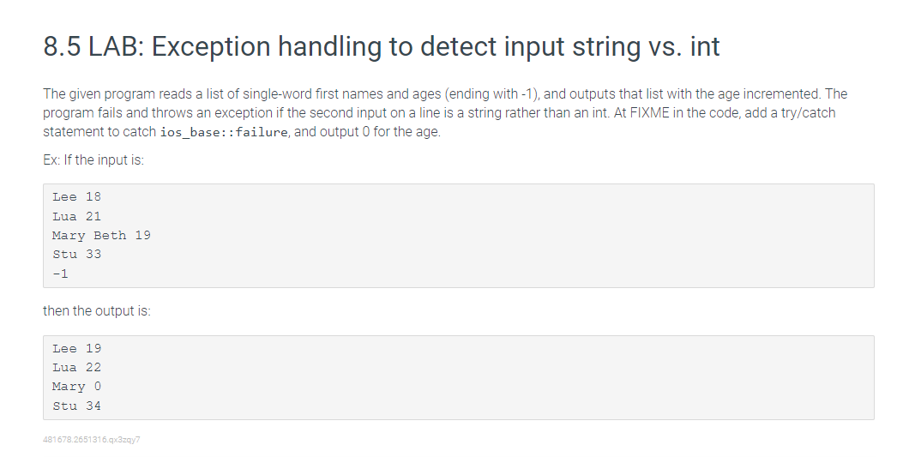Click the "-1" terminator line in input box

point(60,274)
